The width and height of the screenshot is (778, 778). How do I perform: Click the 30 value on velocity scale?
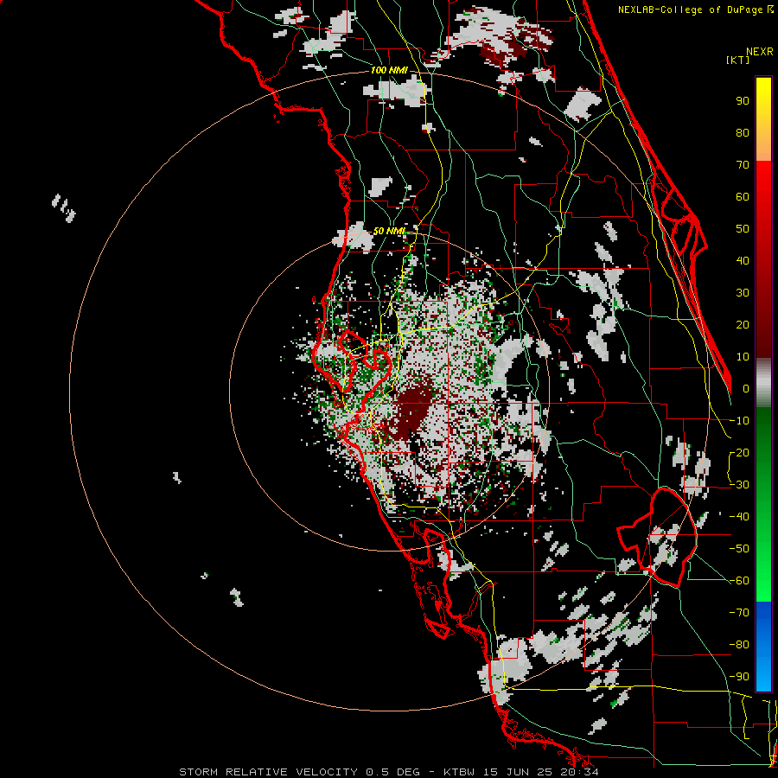pyautogui.click(x=743, y=293)
